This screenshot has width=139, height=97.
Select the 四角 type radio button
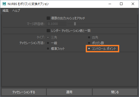pos(89,37)
